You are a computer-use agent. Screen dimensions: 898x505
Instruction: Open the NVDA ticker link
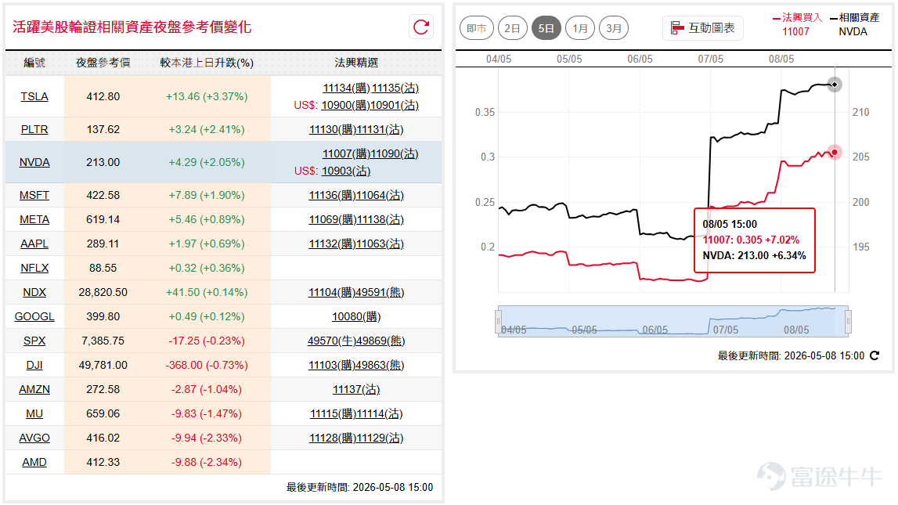[x=34, y=162]
